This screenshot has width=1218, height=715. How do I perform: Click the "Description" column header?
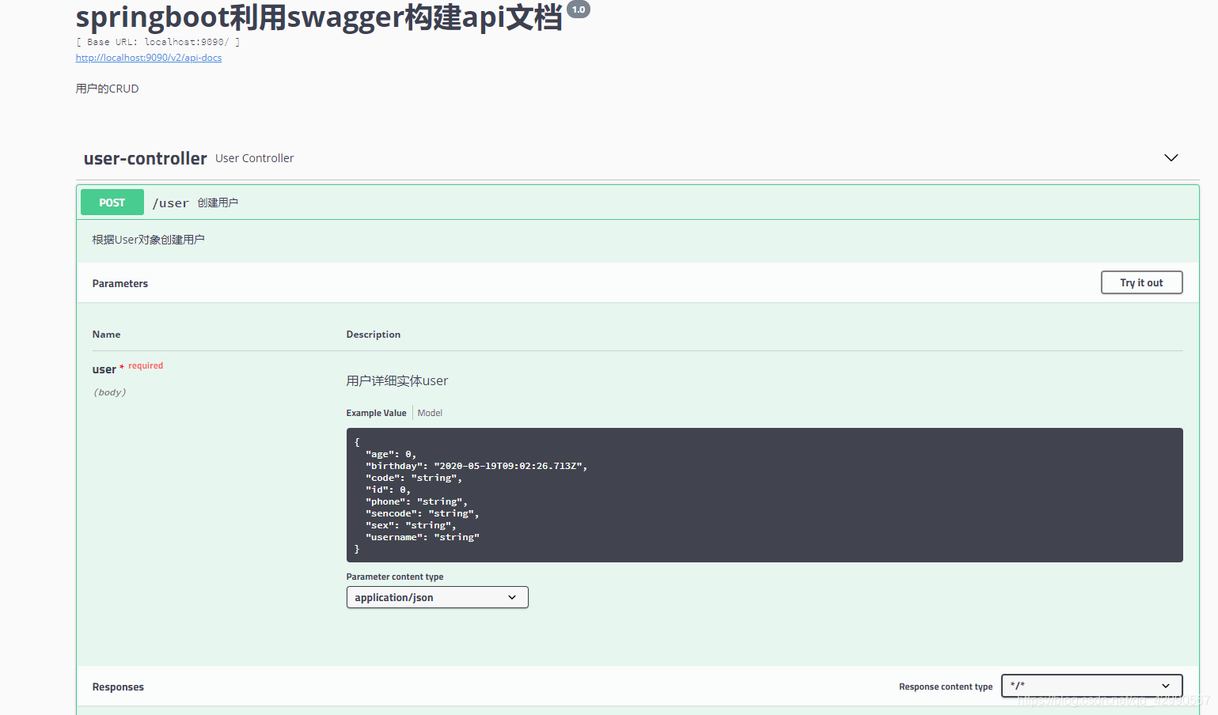(374, 335)
